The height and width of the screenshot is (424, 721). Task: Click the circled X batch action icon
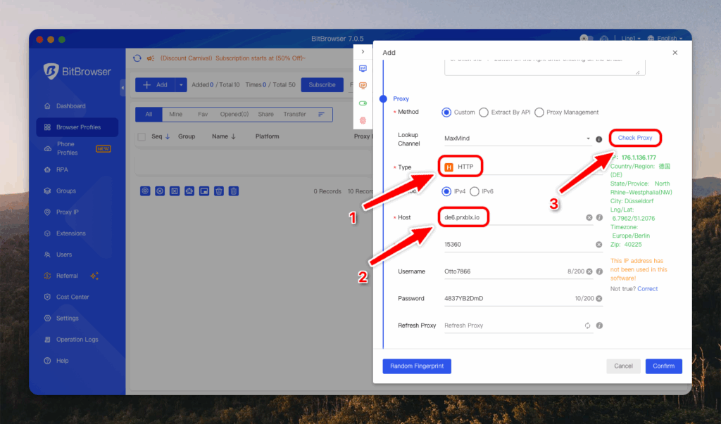pos(160,191)
